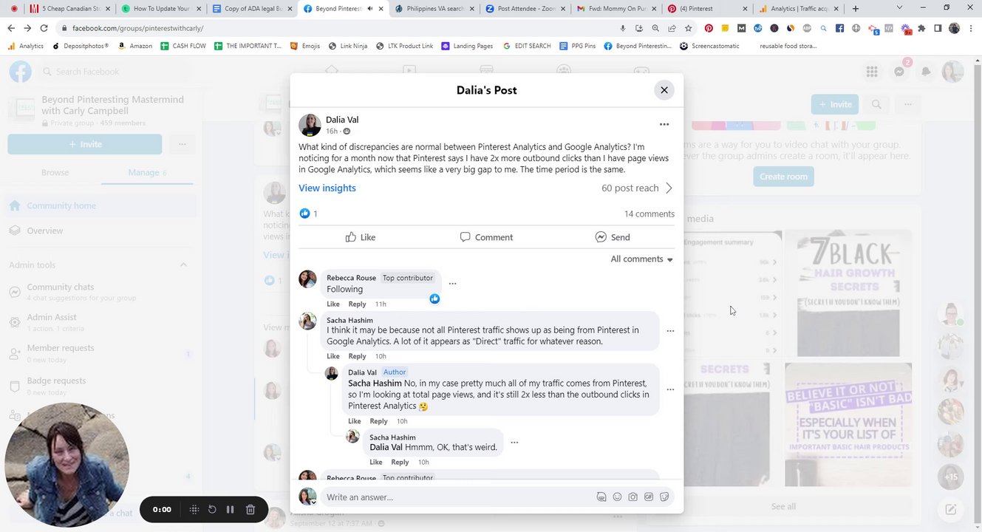Open Comment on Dalia's post
This screenshot has width=982, height=532.
click(486, 237)
